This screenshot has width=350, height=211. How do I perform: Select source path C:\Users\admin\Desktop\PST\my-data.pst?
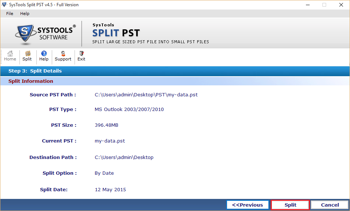tap(146, 95)
